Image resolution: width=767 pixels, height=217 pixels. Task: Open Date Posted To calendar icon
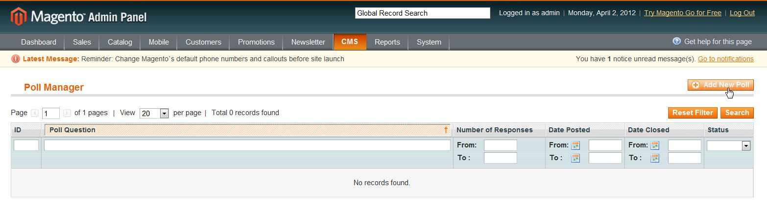tap(575, 158)
